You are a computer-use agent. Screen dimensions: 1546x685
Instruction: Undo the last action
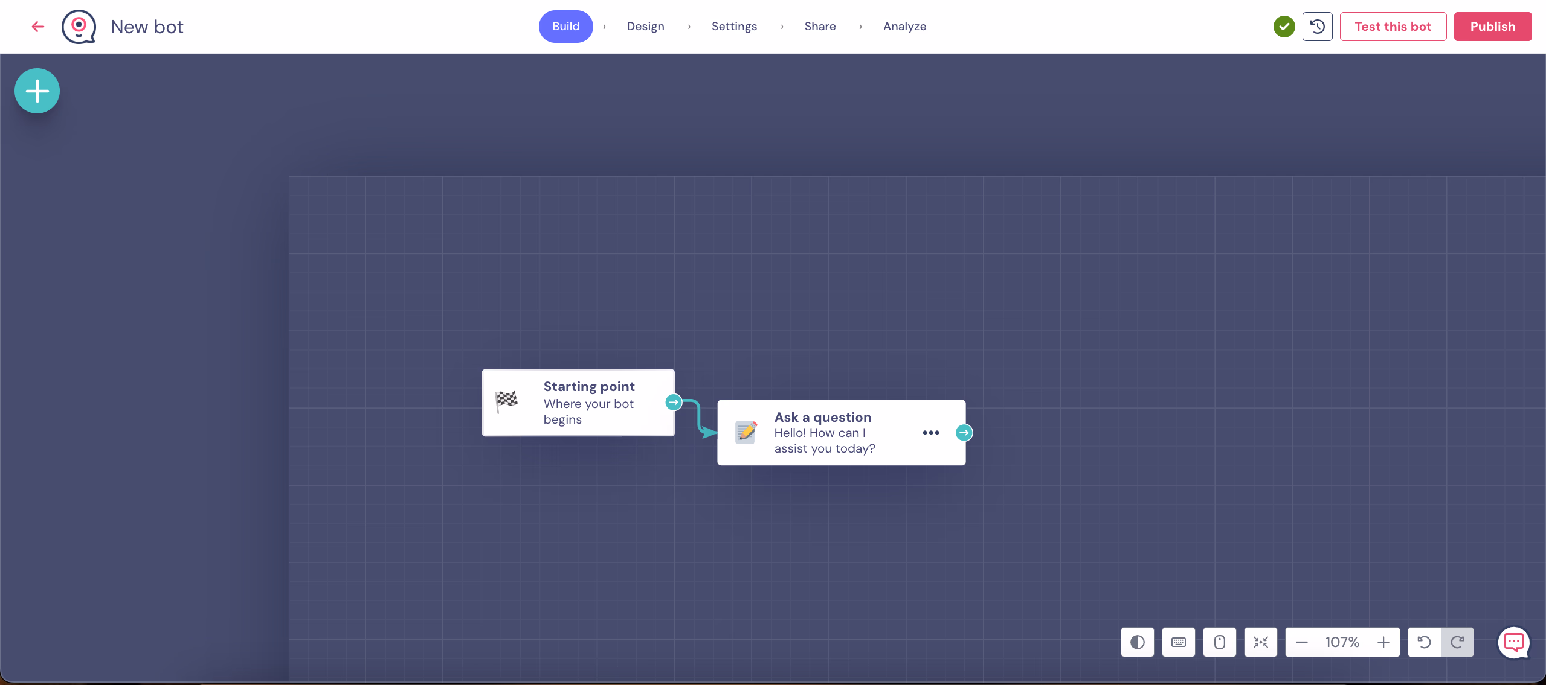click(1424, 642)
